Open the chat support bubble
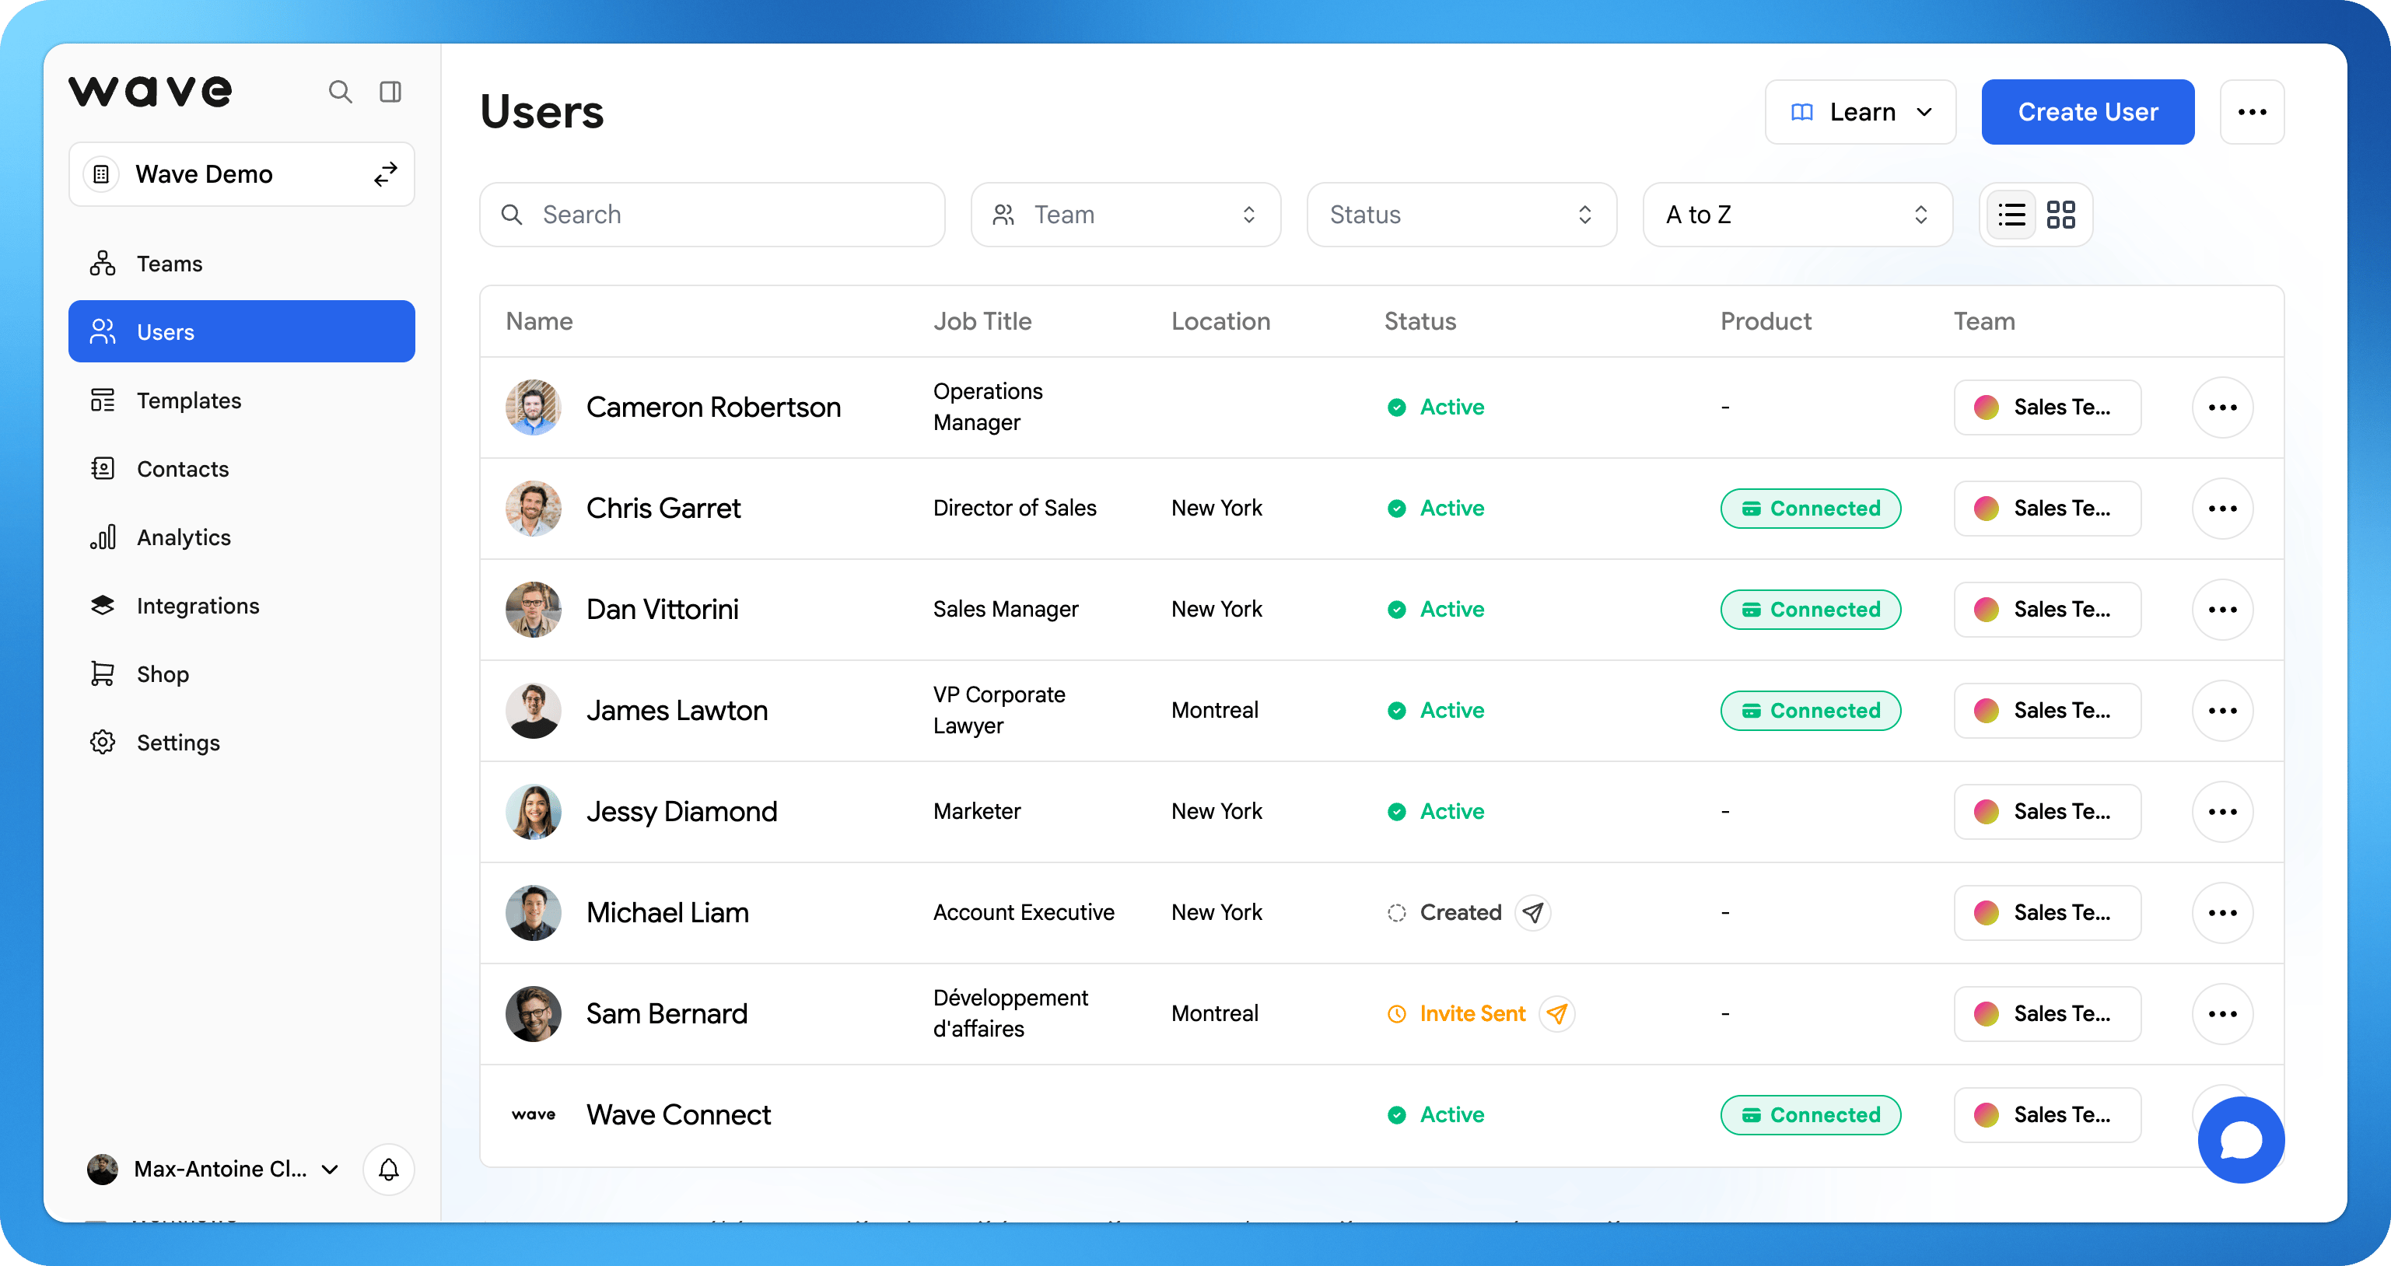Image resolution: width=2391 pixels, height=1266 pixels. tap(2241, 1140)
